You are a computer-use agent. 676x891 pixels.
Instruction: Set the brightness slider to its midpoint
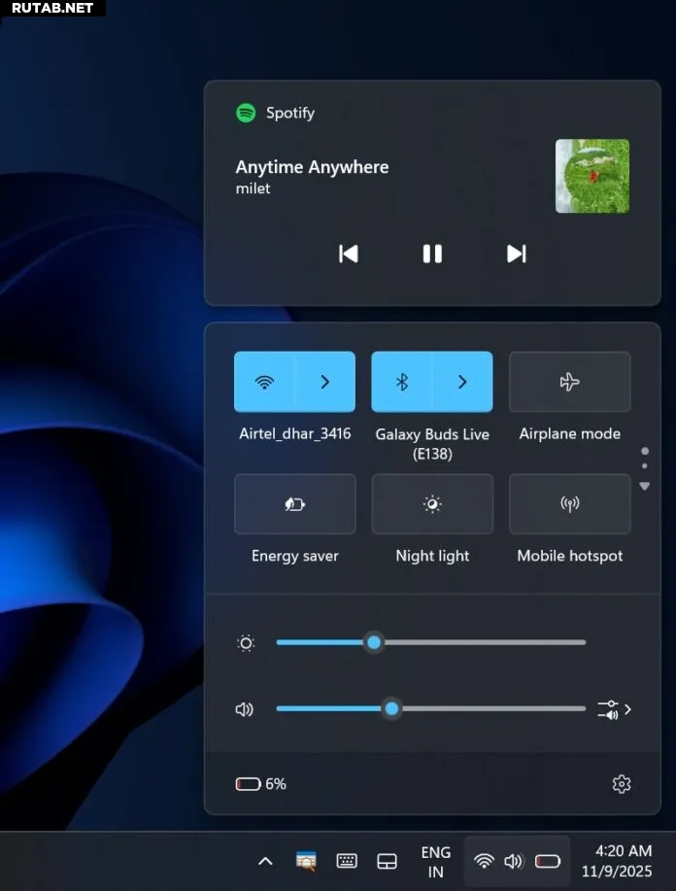point(431,642)
